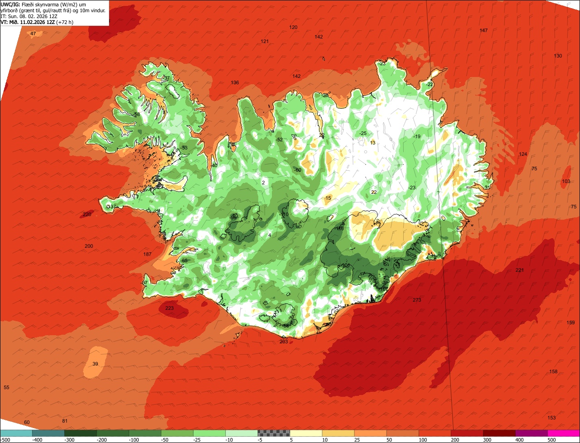Click the pale mint legend swatch at -10
Image resolution: width=580 pixels, height=443 pixels.
242,433
